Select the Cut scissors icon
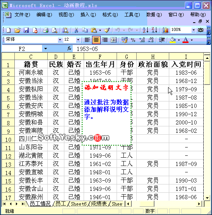Screen dimensions: 212x215 coord(76,30)
